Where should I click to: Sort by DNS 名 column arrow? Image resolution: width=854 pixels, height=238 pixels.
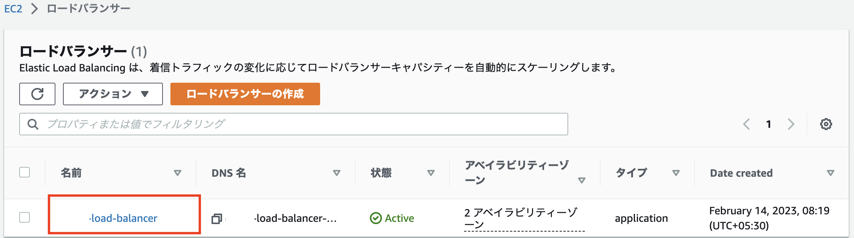337,173
